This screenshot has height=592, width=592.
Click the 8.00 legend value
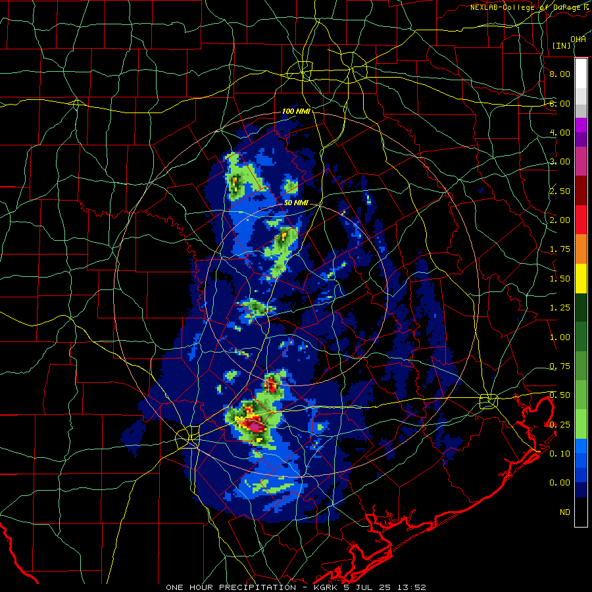[x=560, y=74]
